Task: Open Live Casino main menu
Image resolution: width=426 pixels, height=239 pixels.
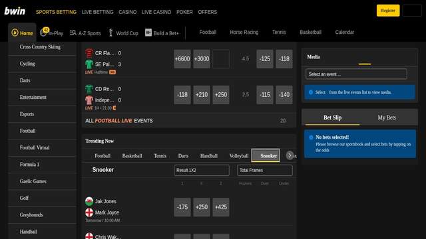Action: [156, 12]
